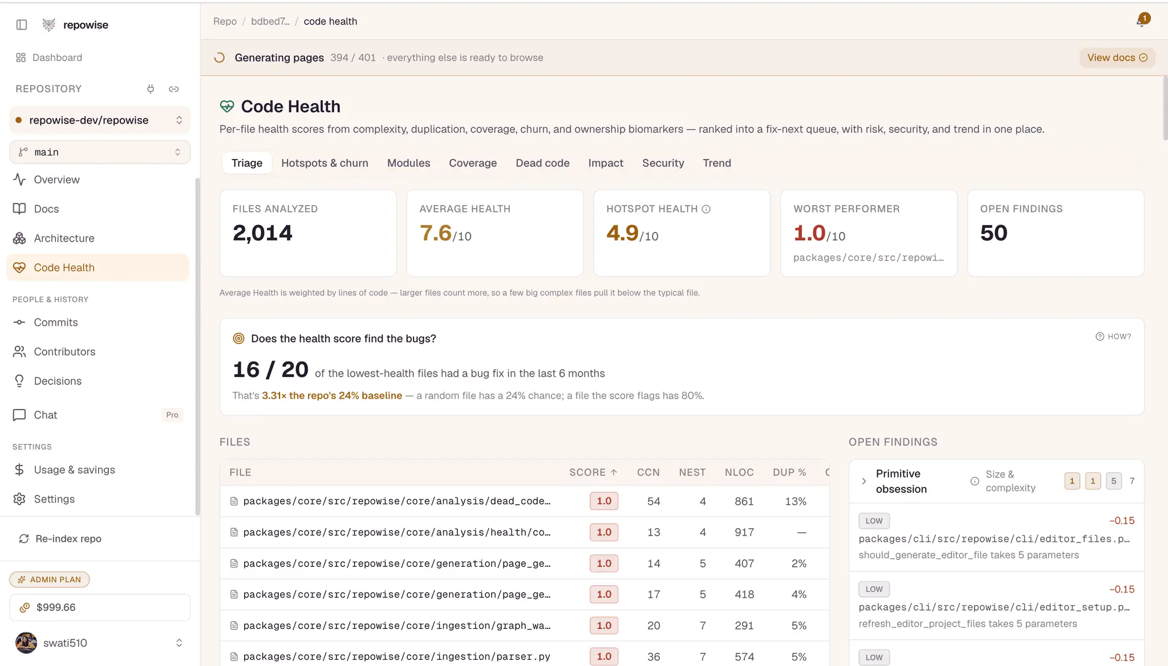The height and width of the screenshot is (666, 1168).
Task: Click the Contributors people icon
Action: click(19, 352)
